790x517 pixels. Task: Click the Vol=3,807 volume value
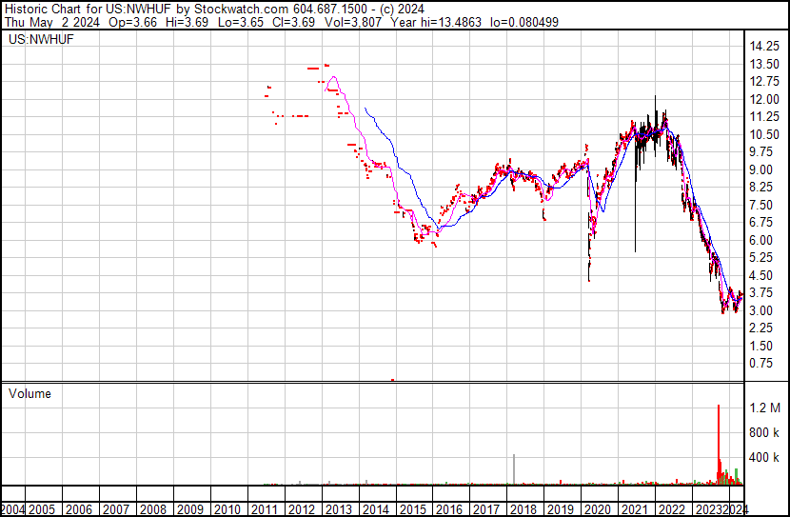tap(353, 22)
